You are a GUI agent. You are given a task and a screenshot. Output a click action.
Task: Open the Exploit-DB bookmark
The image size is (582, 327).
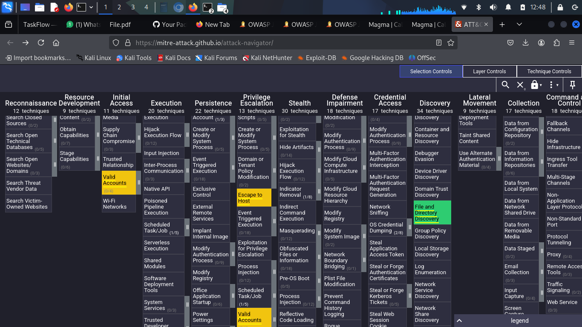pos(317,58)
